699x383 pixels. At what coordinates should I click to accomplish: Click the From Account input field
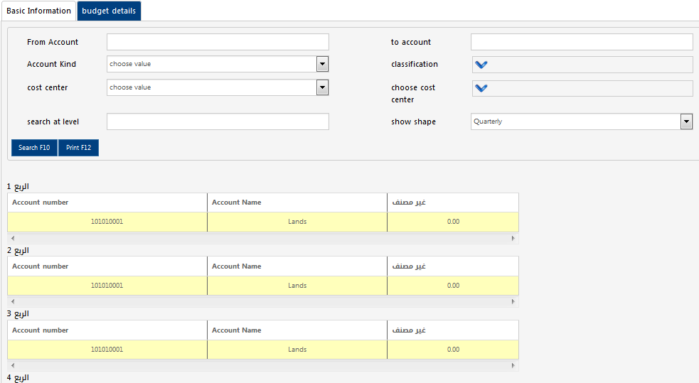click(x=218, y=42)
